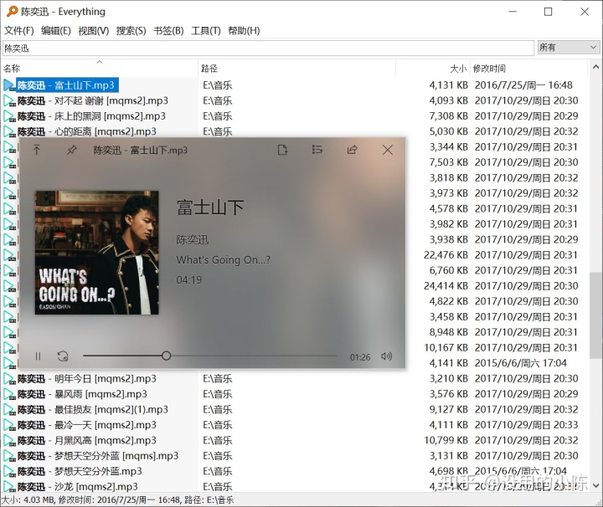Click media icon of 月黑风高 row
This screenshot has width=603, height=507.
click(9, 440)
